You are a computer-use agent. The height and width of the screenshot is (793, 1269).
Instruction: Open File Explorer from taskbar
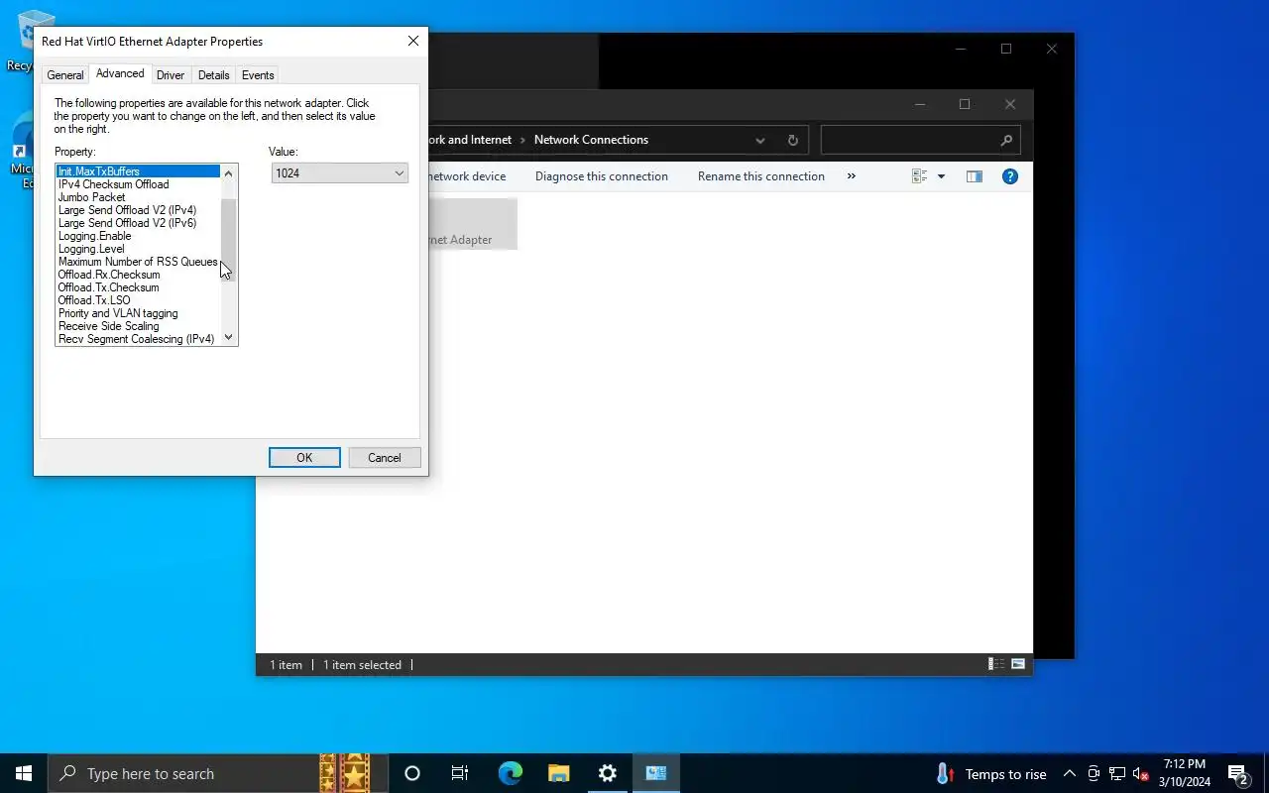(559, 773)
